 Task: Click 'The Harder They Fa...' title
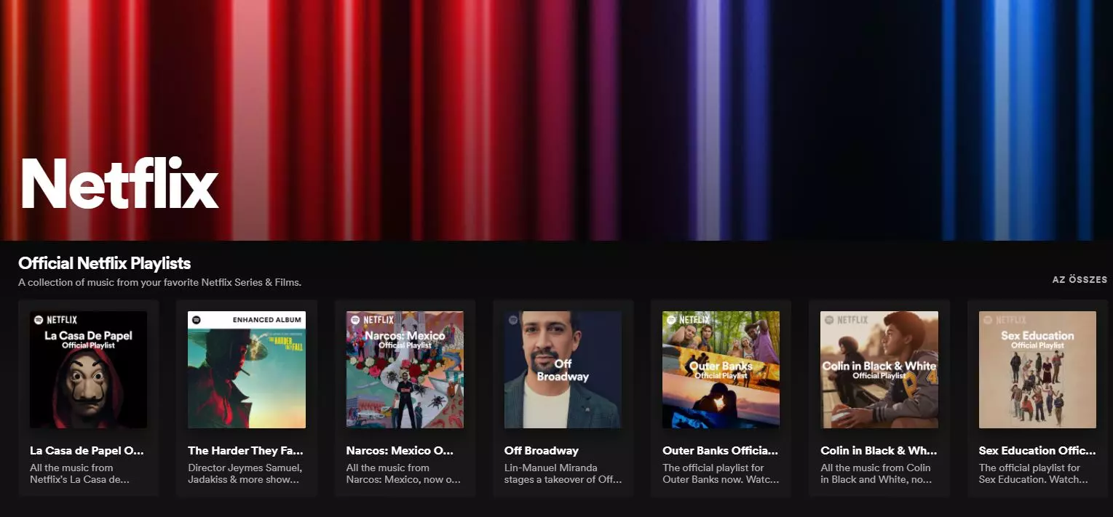tap(245, 451)
